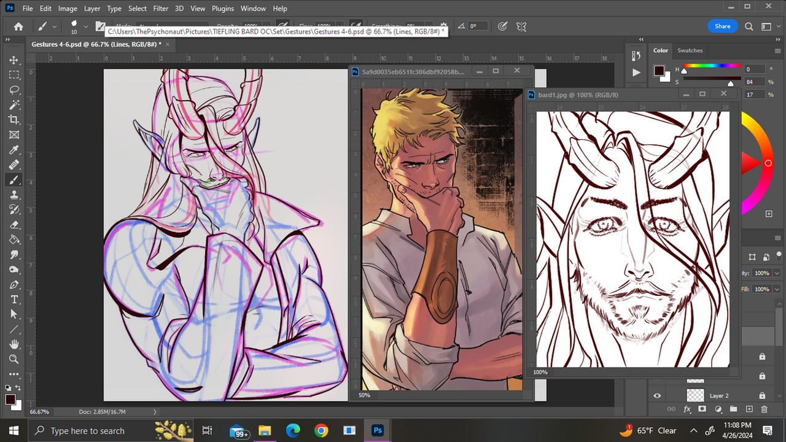
Task: Open the Layer menu
Action: click(92, 9)
